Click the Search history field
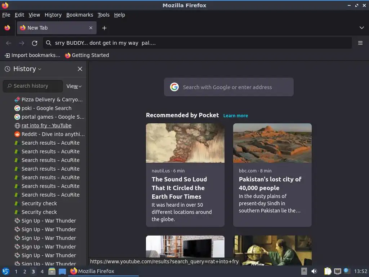This screenshot has height=277, width=369. pos(33,86)
